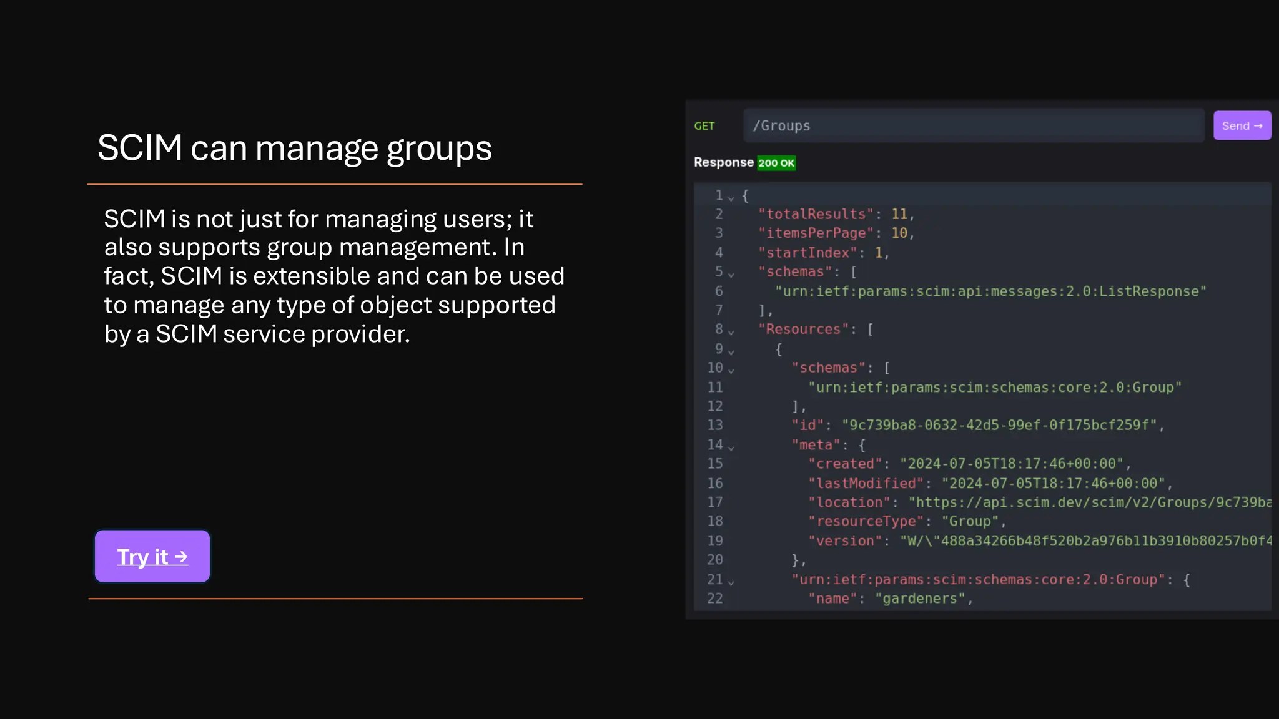
Task: Collapse the root object at line 1
Action: point(731,198)
